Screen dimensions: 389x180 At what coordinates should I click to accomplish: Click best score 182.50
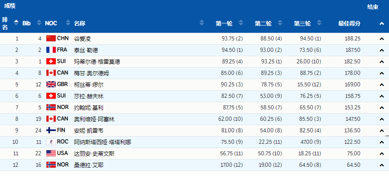(x=353, y=62)
